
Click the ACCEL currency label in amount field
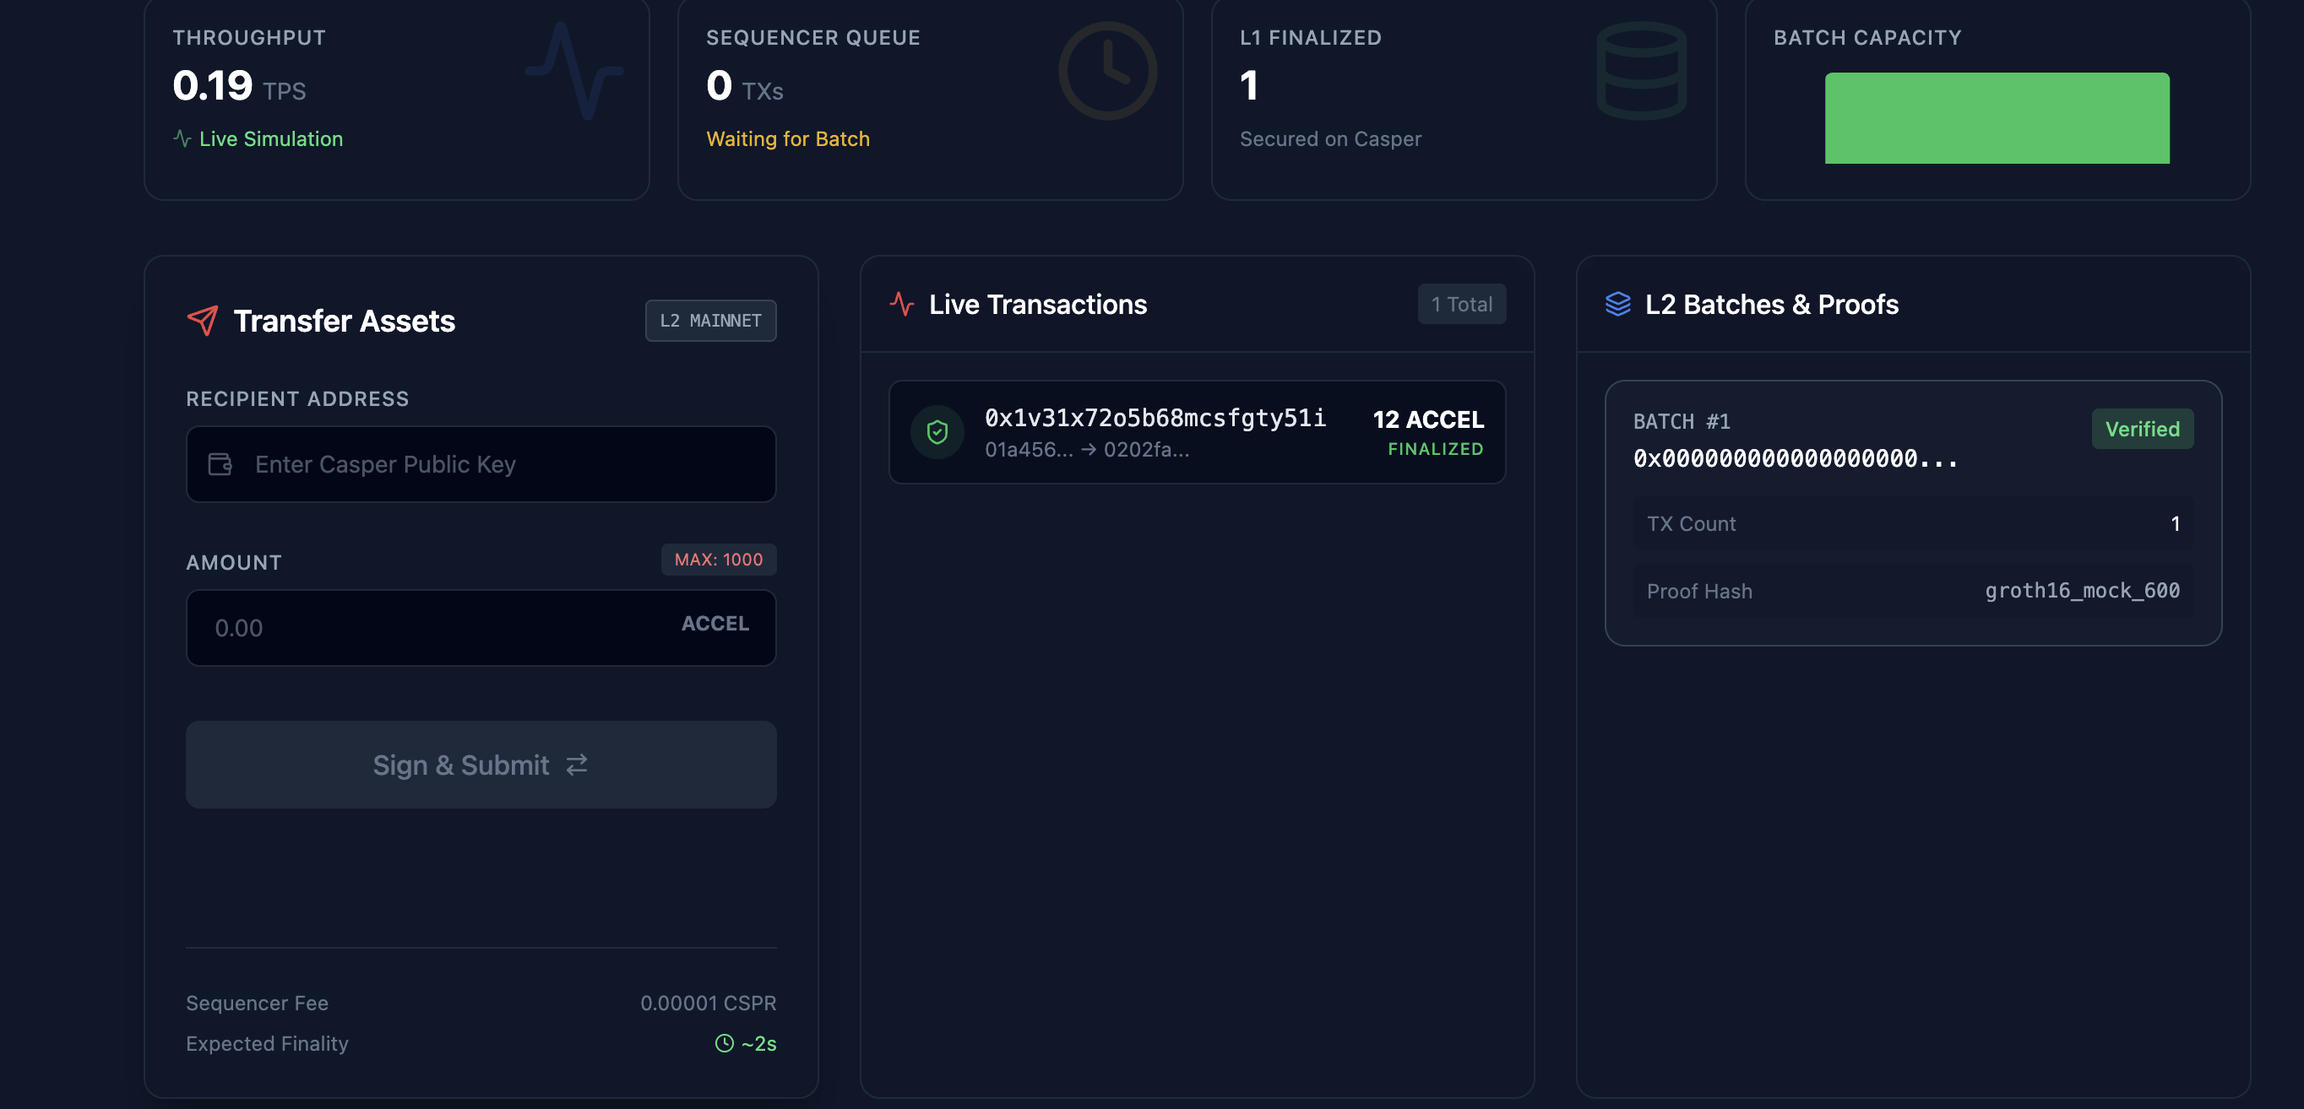pyautogui.click(x=715, y=624)
